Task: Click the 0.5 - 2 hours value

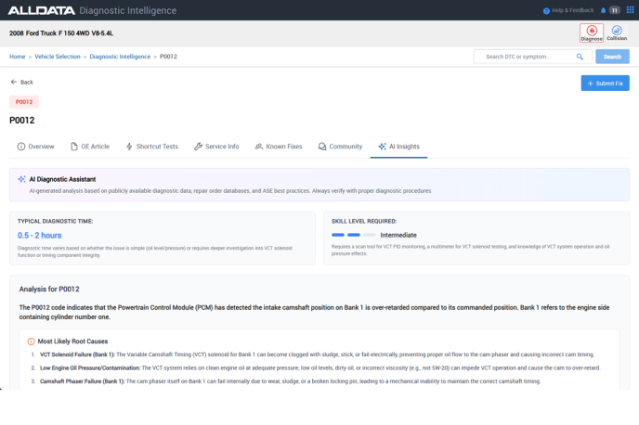Action: click(40, 236)
